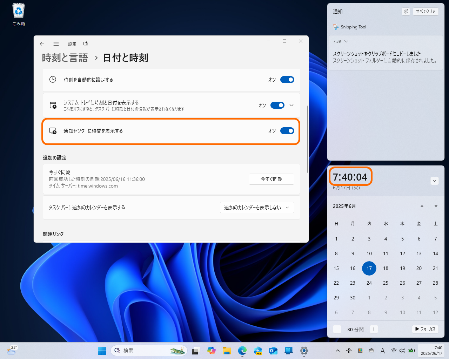449x359 pixels.
Task: Open the 追加のカレンダーを表示しない dropdown
Action: click(257, 207)
